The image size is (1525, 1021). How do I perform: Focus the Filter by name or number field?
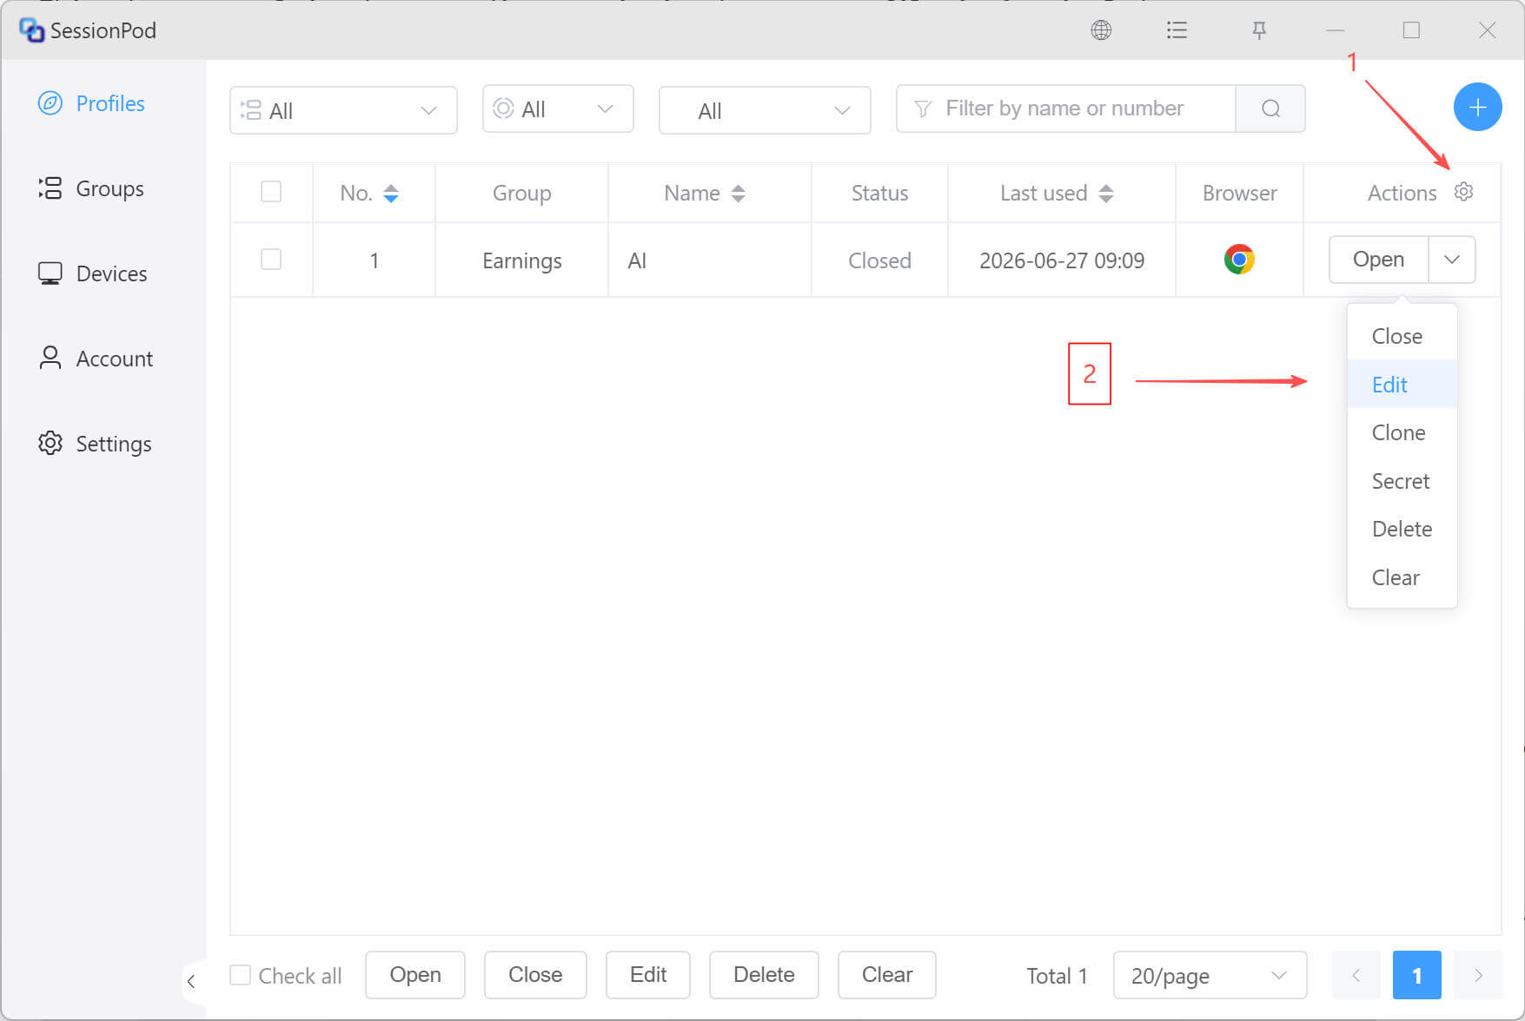(1066, 109)
